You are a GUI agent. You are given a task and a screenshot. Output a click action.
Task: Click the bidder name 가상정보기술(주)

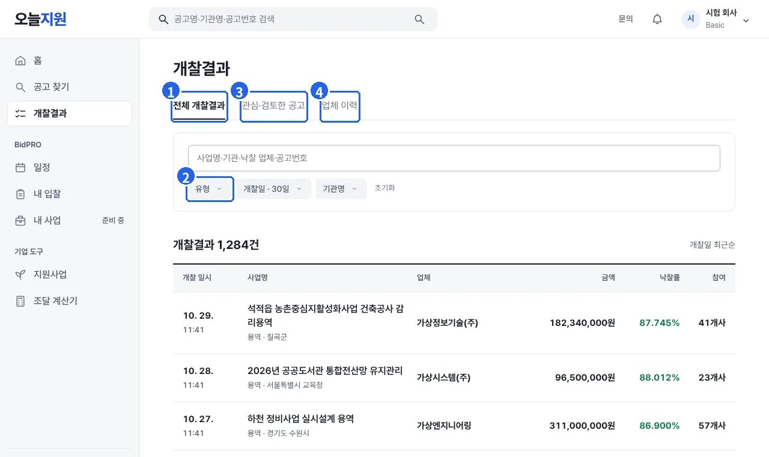pyautogui.click(x=448, y=323)
